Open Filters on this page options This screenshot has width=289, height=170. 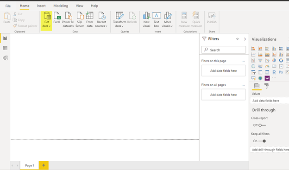click(243, 61)
